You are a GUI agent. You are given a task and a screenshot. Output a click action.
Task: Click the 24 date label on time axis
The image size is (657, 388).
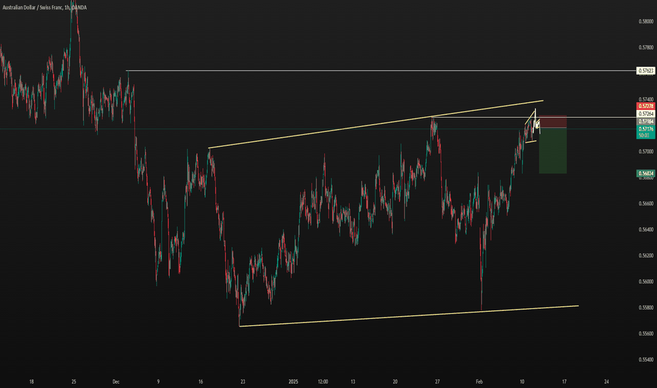click(x=606, y=382)
